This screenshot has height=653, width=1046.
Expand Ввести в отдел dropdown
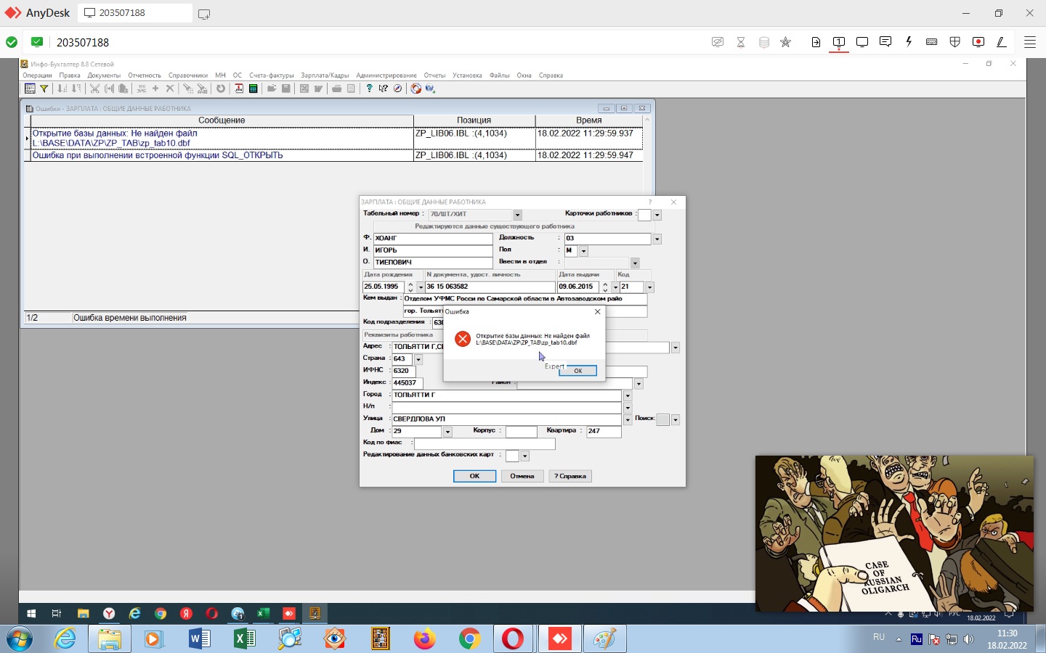(x=635, y=263)
